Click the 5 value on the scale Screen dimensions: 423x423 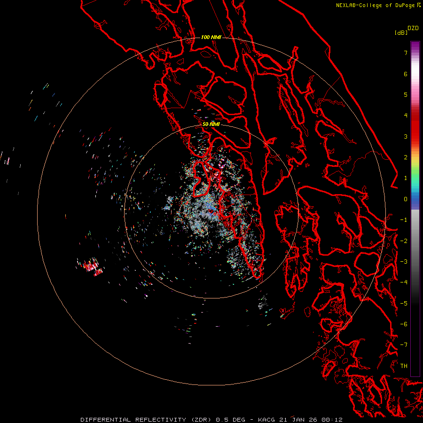pos(406,94)
